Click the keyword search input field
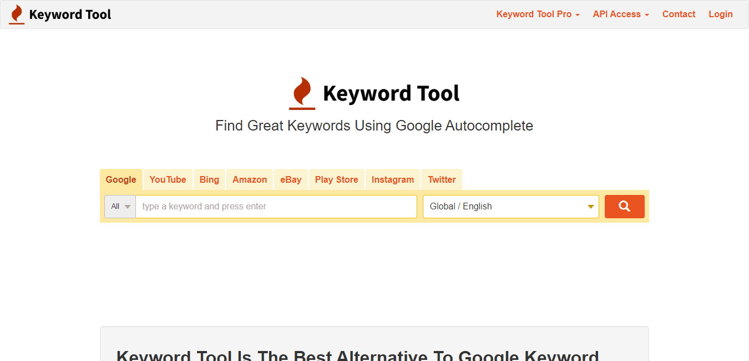 (x=276, y=206)
